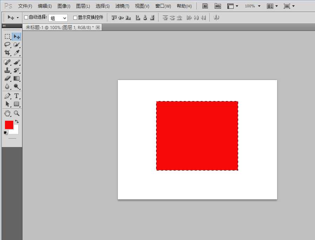
Task: Toggle the 显示变换控件 checkbox
Action: [x=75, y=18]
